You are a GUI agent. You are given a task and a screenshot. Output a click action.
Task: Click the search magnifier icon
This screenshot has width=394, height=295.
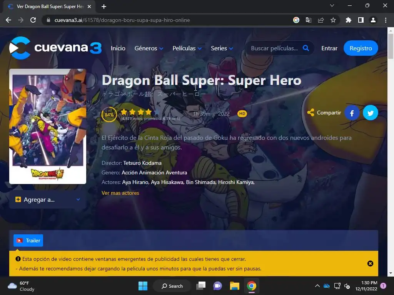[x=306, y=48]
